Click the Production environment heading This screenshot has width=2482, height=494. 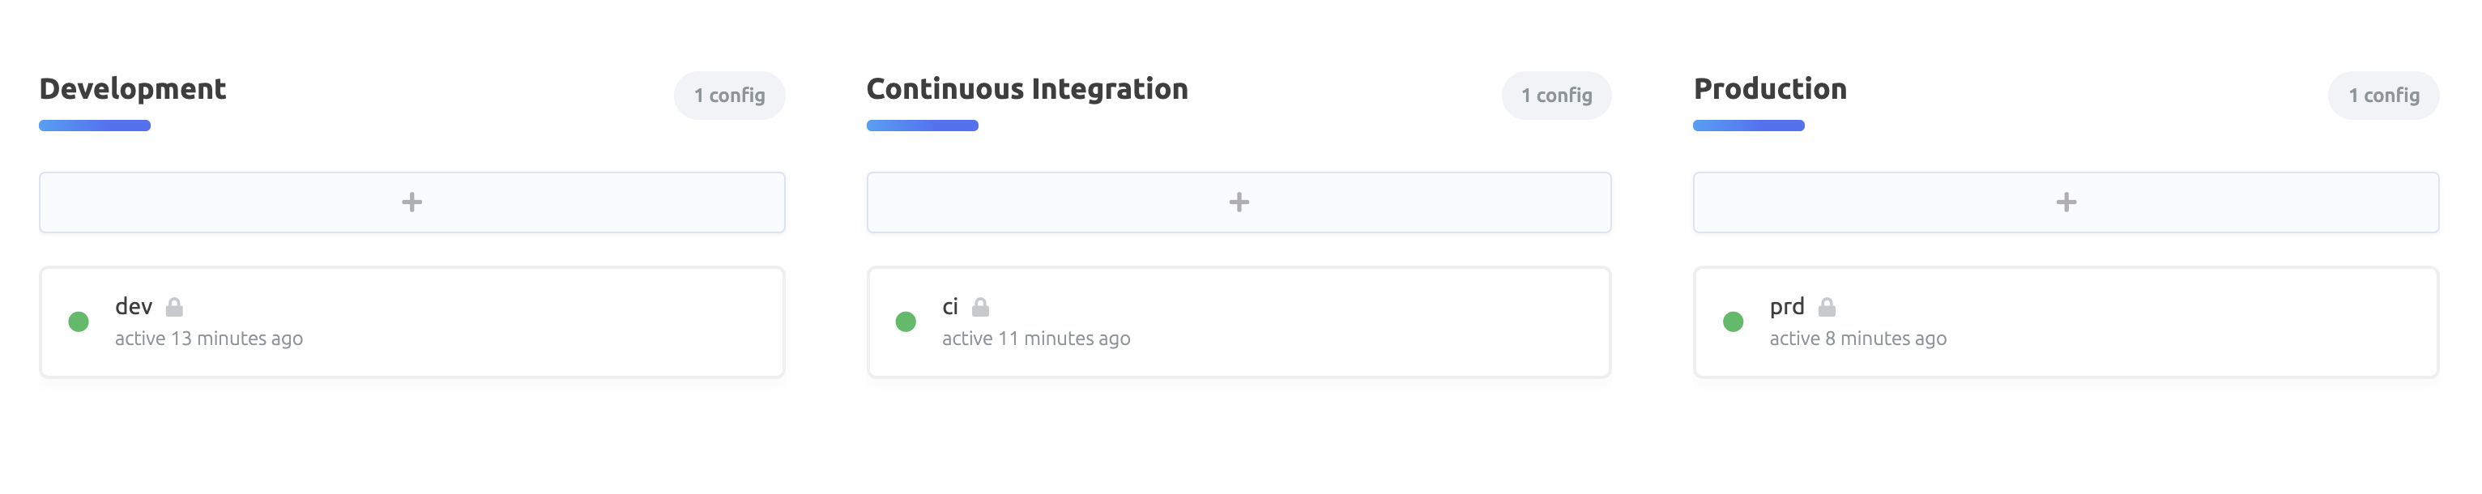[1770, 88]
